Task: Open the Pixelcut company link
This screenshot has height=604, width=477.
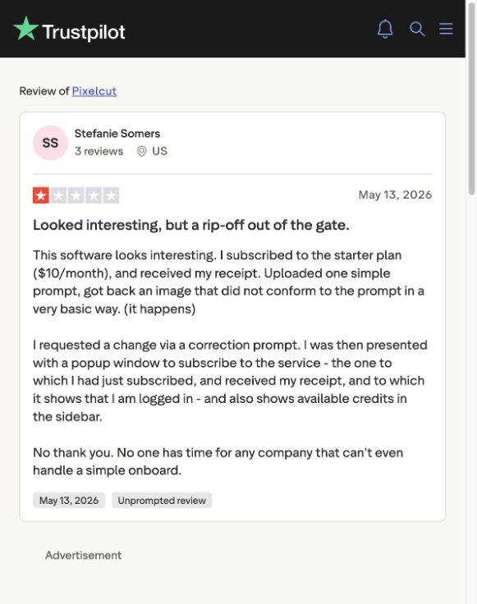Action: tap(94, 91)
